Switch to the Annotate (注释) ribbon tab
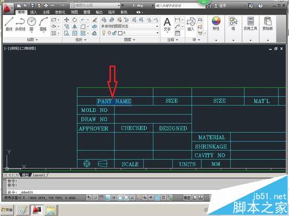Viewport: 289px width, 216px height. click(46, 12)
